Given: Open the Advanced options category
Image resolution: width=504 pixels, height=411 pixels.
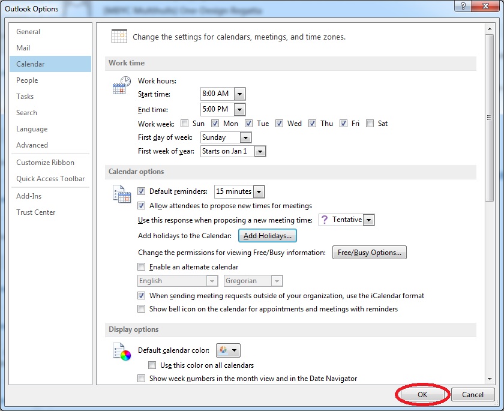Looking at the screenshot, I should (50, 145).
